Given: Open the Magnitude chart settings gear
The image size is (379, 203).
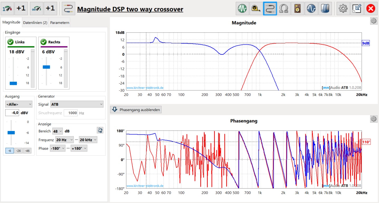Looking at the screenshot, I should 373,21.
